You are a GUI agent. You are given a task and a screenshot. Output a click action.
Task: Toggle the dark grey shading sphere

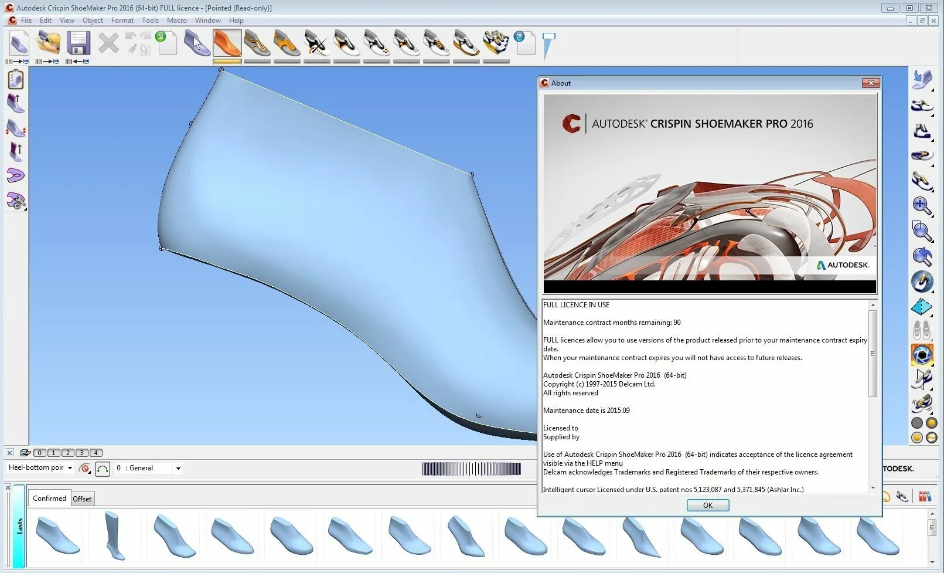click(x=917, y=423)
